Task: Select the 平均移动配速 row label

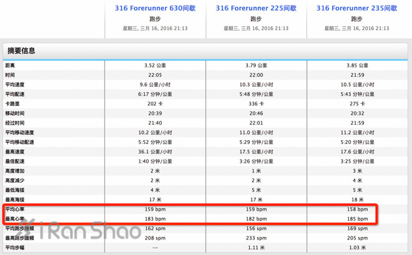Action: click(19, 142)
